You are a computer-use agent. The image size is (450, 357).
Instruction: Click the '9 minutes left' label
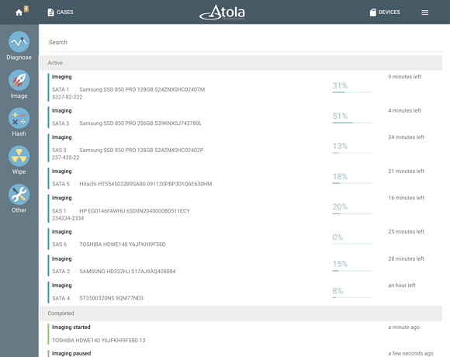click(x=405, y=77)
